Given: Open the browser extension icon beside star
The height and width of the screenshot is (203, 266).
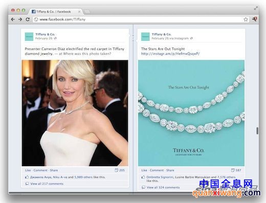Looking at the screenshot, I should (x=255, y=19).
